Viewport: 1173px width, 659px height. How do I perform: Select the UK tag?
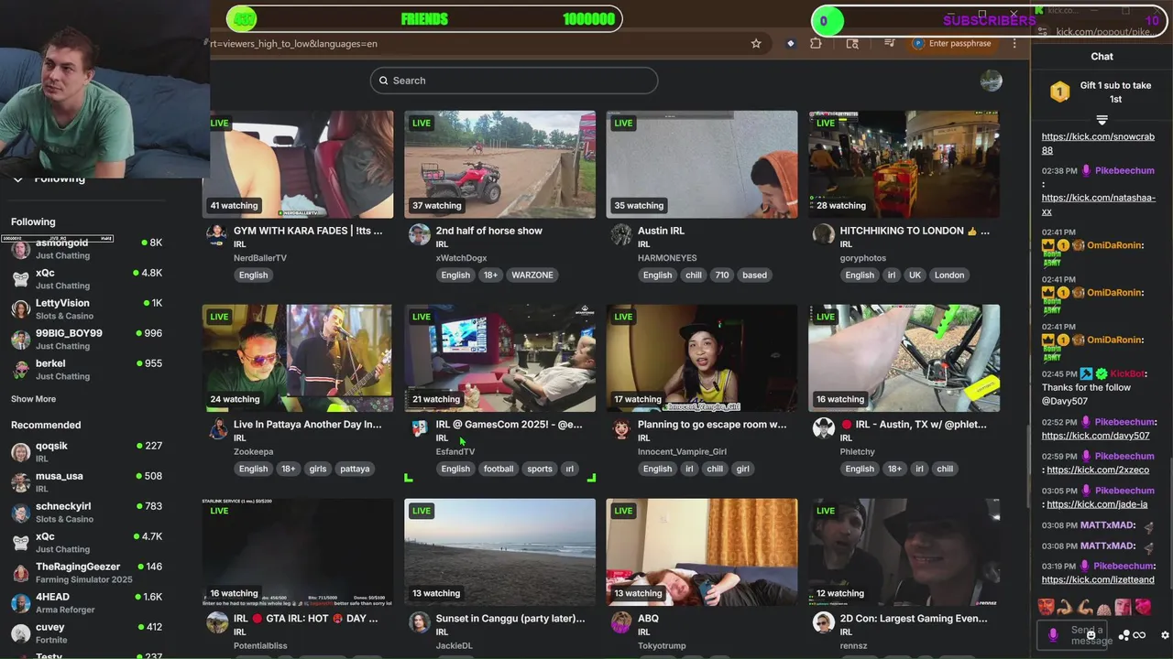tap(915, 275)
